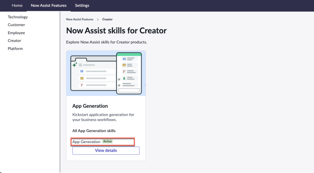Switch to Now Assist Features tab

click(48, 5)
